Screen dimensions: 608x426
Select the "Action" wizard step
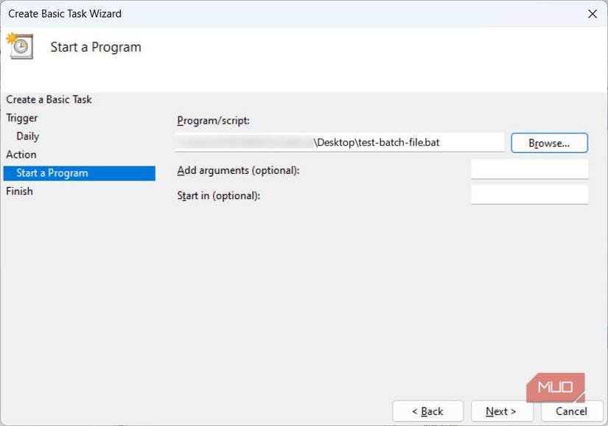pos(21,154)
